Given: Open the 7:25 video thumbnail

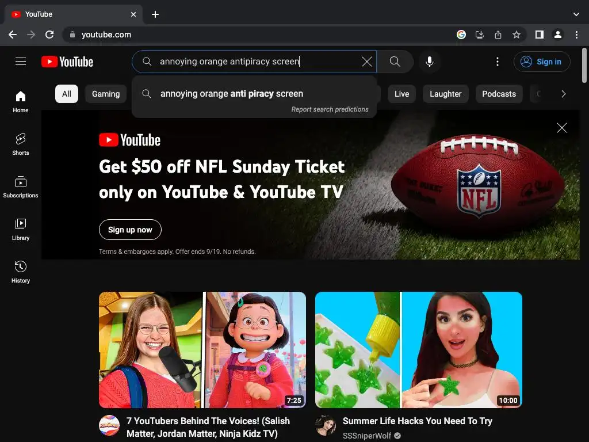Looking at the screenshot, I should point(202,350).
